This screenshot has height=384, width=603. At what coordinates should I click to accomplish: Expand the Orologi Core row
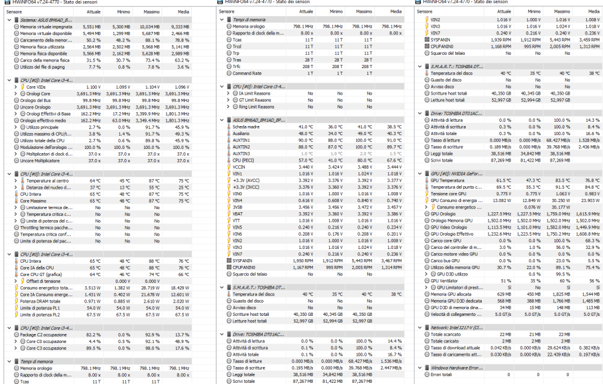[x=16, y=94]
